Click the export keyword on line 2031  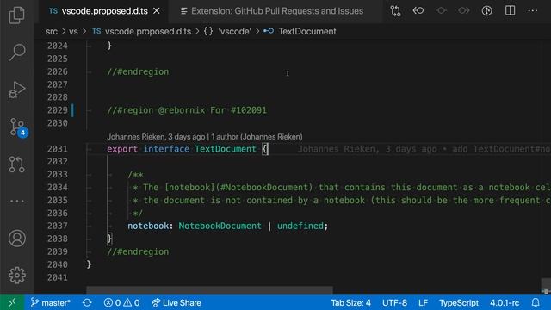[x=122, y=149]
